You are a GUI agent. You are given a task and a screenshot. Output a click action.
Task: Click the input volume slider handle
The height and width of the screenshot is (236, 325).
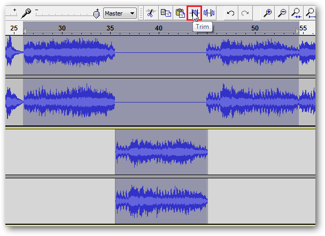click(97, 13)
